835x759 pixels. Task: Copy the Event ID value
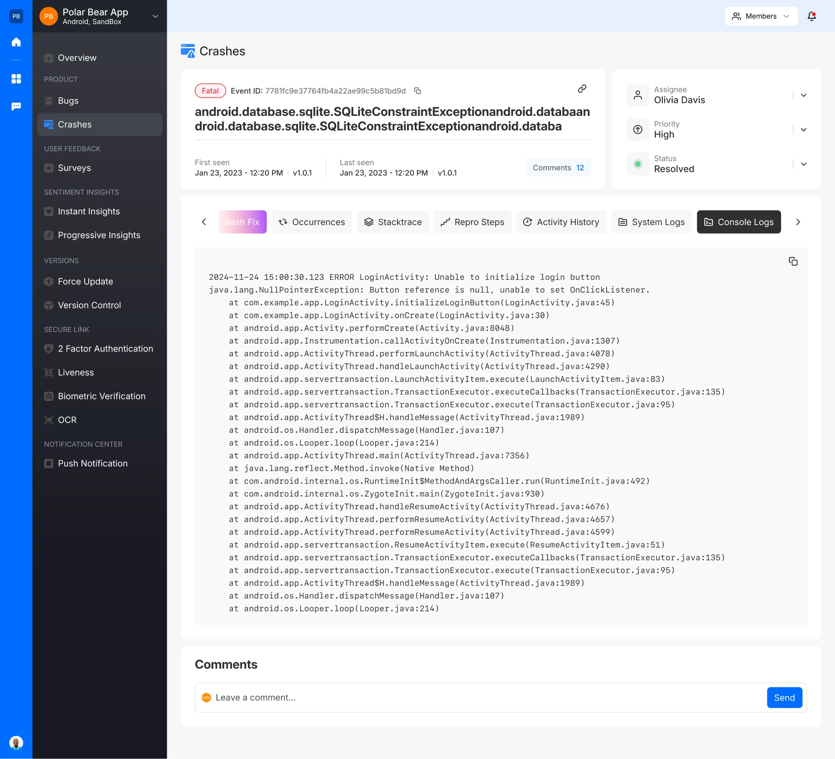point(417,91)
